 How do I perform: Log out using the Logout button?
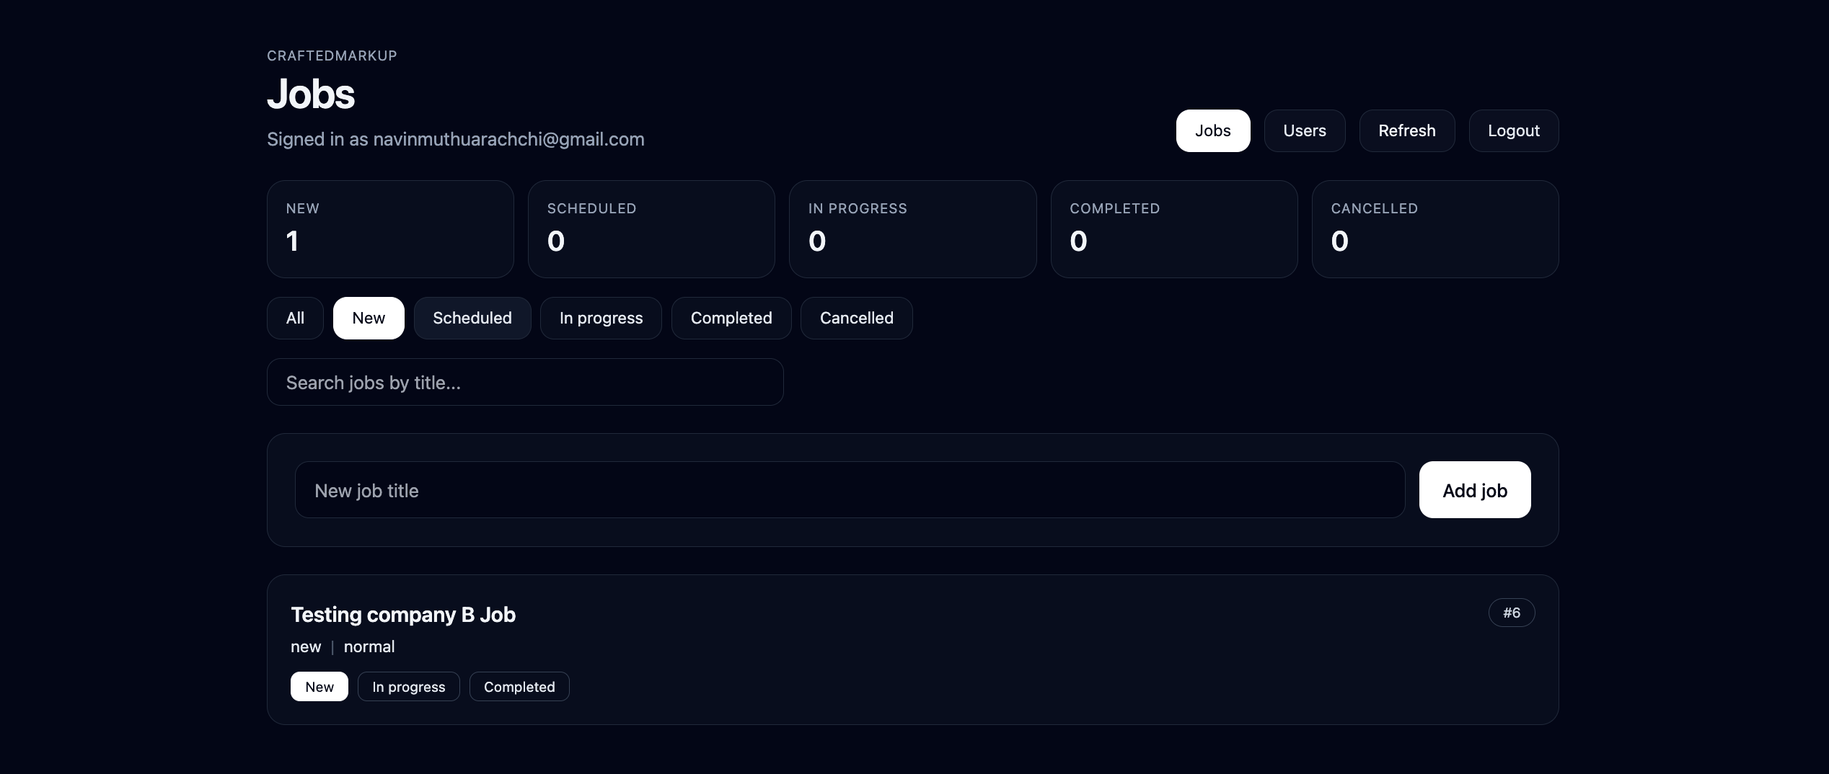pos(1514,130)
